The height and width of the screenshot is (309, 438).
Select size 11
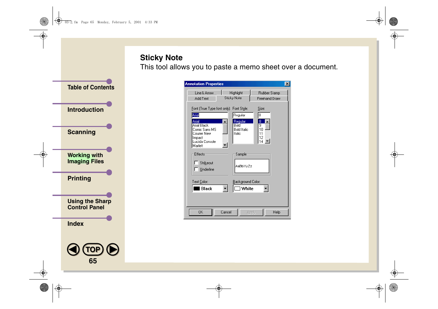[x=262, y=133]
